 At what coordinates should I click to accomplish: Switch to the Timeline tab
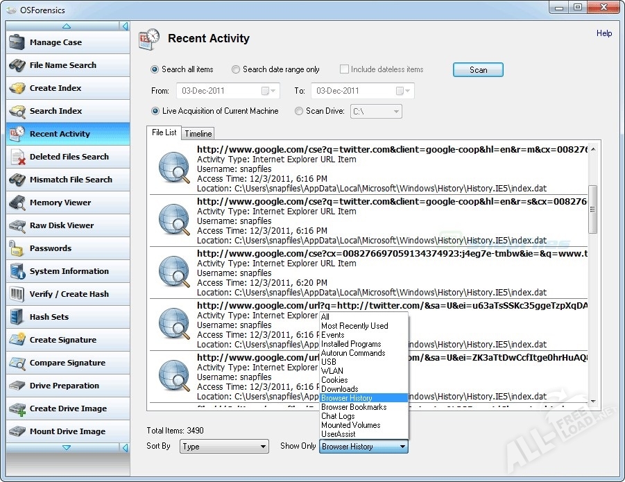[x=198, y=134]
